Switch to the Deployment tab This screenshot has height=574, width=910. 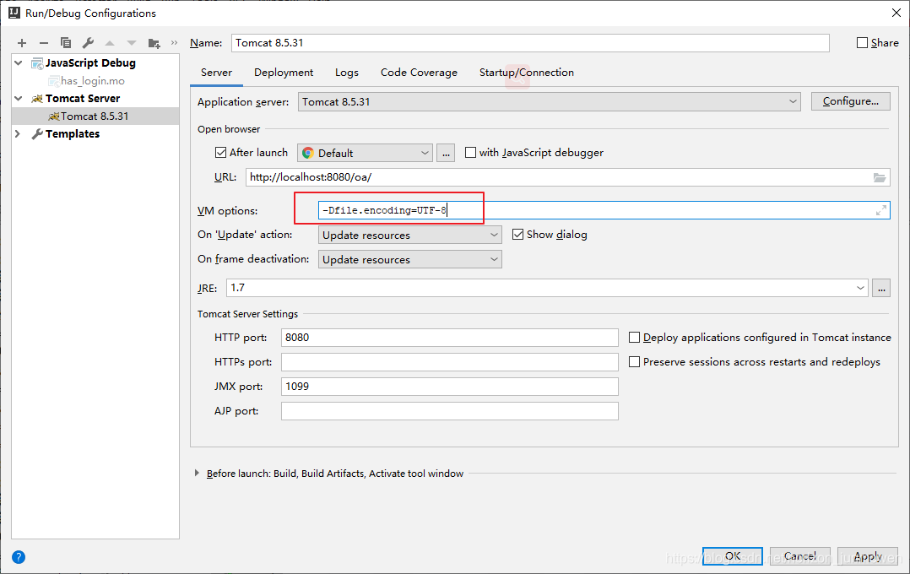pos(284,73)
